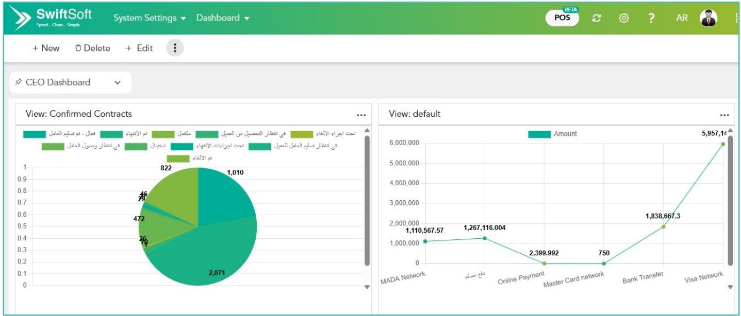This screenshot has width=741, height=316.
Task: Click the value label 1,267,116.004
Action: pos(485,227)
